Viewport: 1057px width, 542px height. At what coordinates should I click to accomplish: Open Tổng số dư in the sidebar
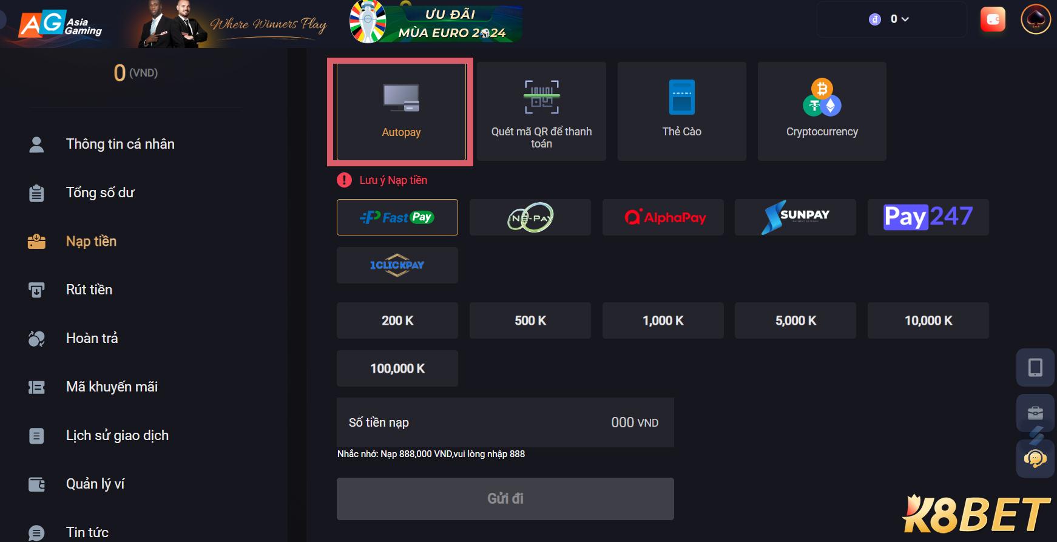(100, 193)
